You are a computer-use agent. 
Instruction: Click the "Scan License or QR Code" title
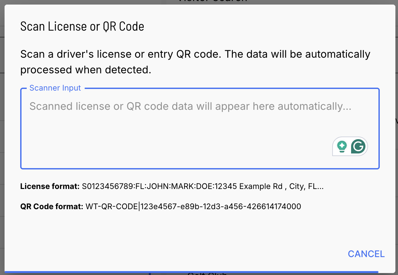82,26
